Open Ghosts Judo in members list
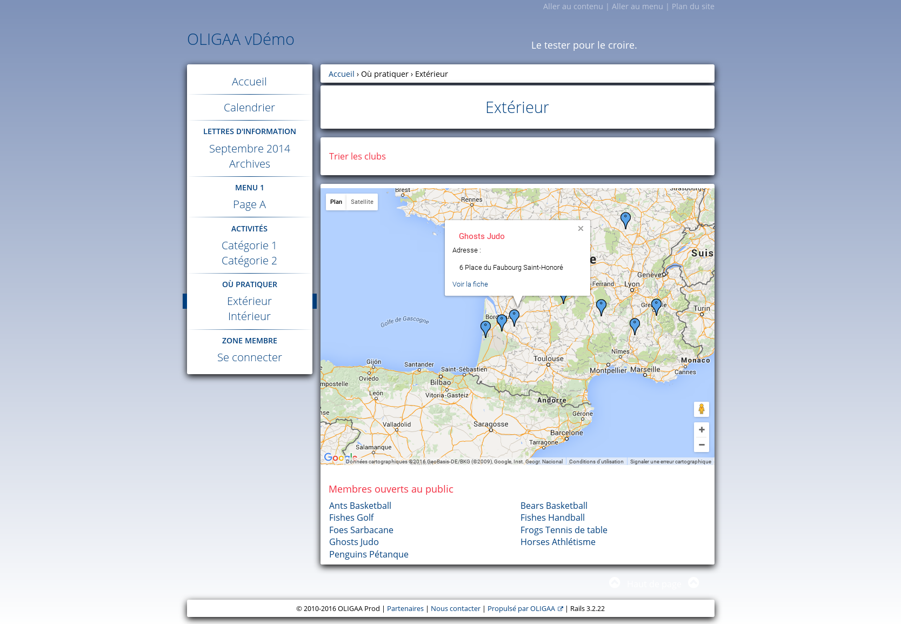The width and height of the screenshot is (901, 624). pyautogui.click(x=354, y=542)
